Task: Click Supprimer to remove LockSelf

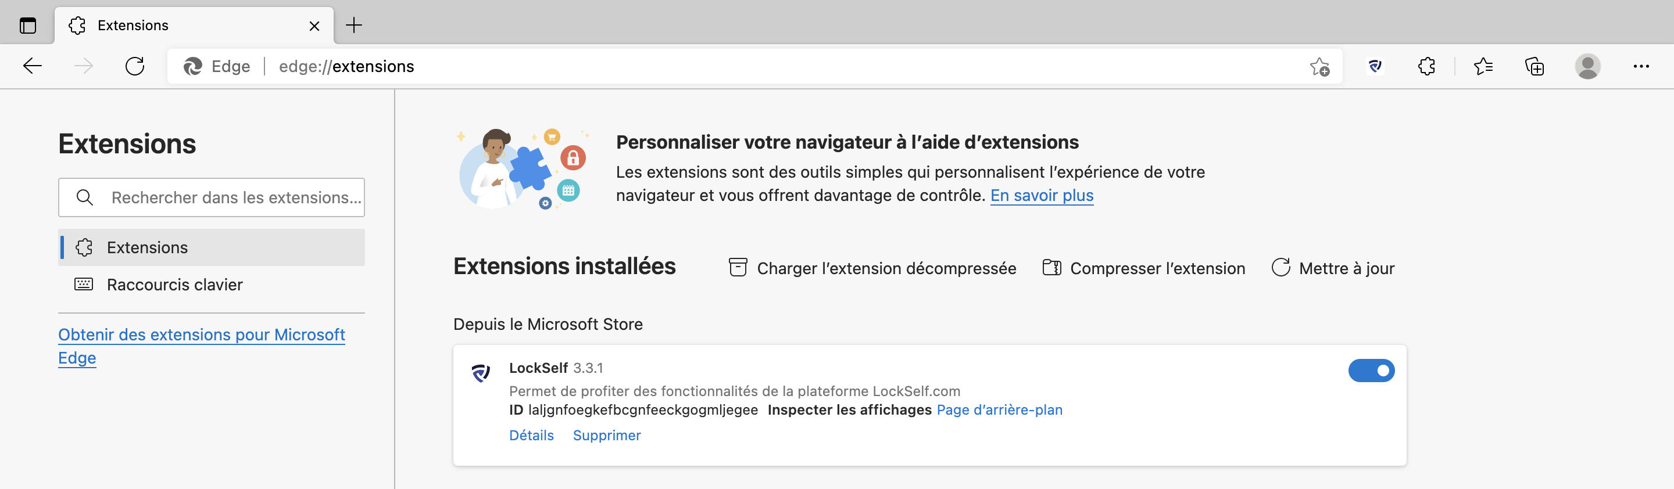Action: [606, 435]
